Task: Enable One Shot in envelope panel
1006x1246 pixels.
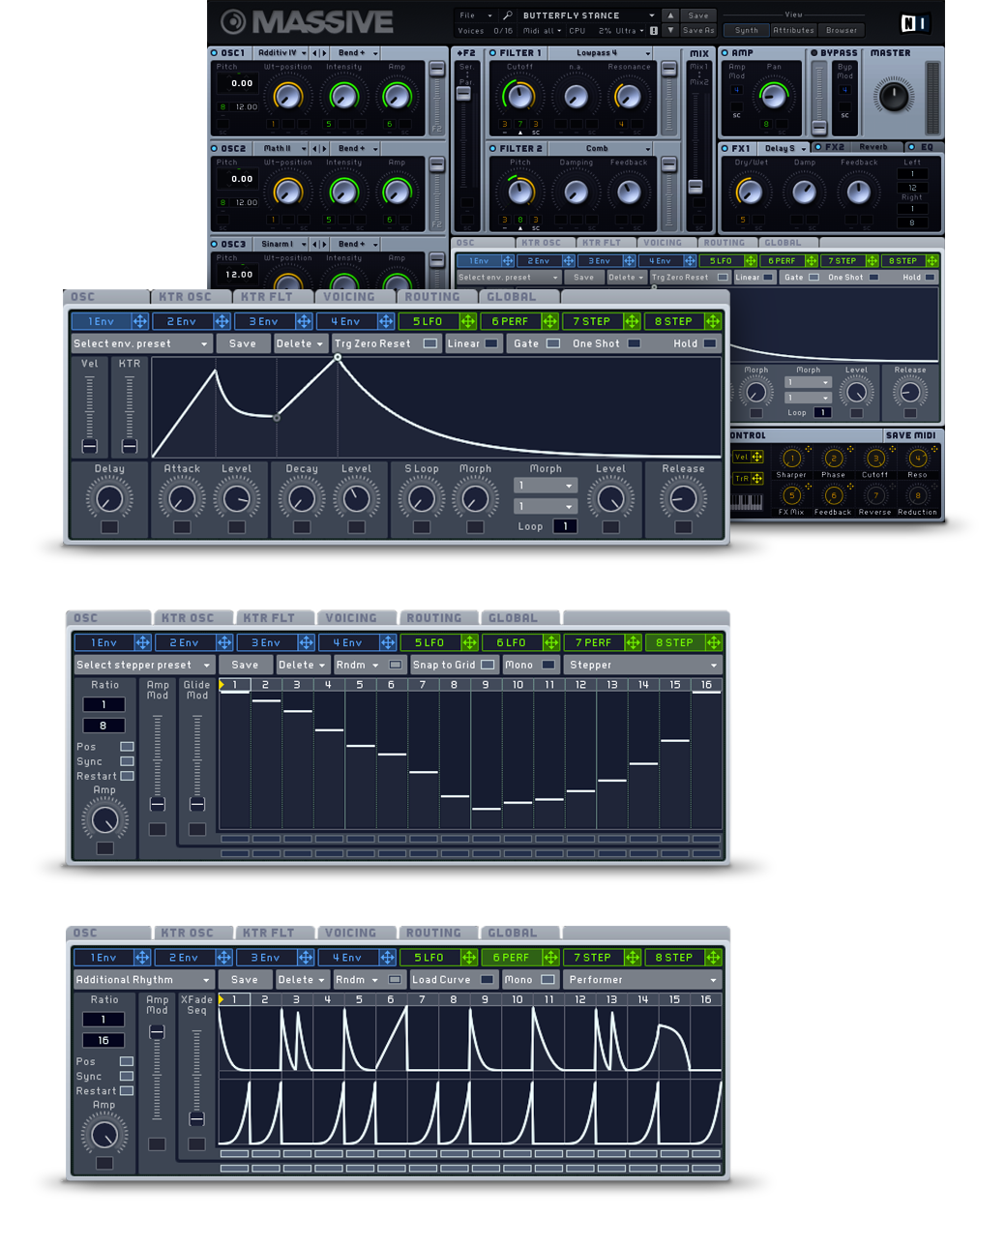Action: tap(634, 343)
